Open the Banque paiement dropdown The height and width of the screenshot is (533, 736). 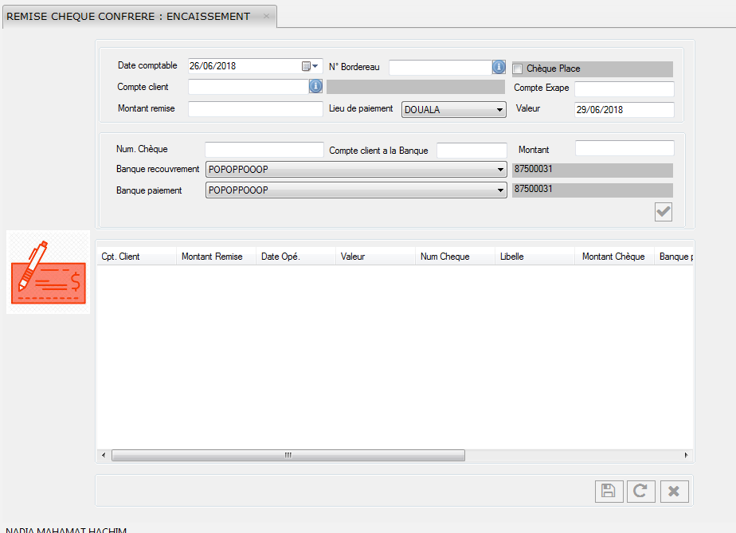[500, 190]
